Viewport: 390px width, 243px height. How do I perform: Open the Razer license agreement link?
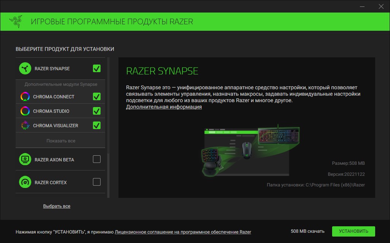click(x=182, y=231)
